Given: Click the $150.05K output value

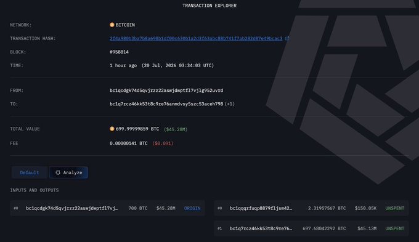Looking at the screenshot, I should point(365,208).
